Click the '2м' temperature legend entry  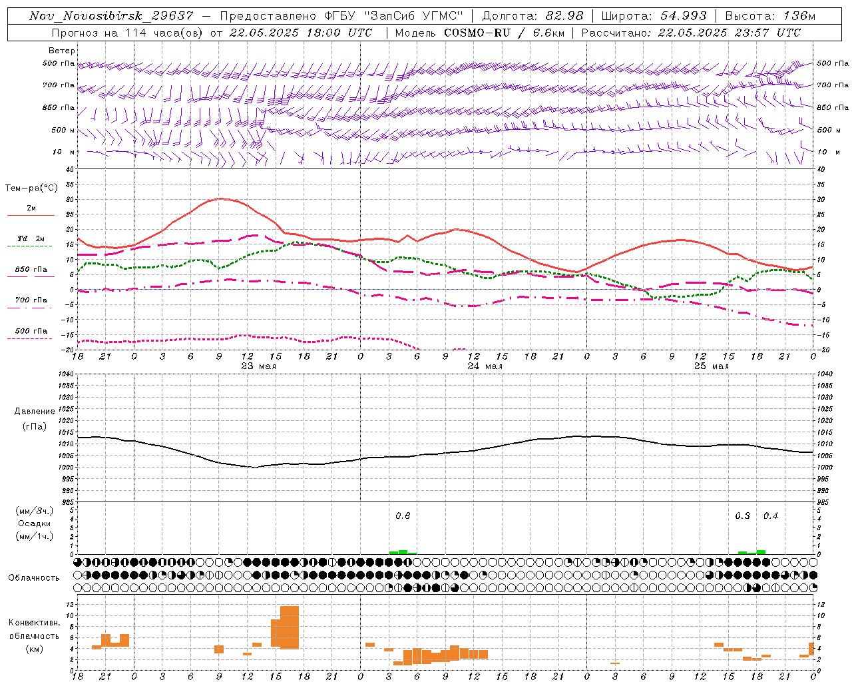(x=31, y=208)
